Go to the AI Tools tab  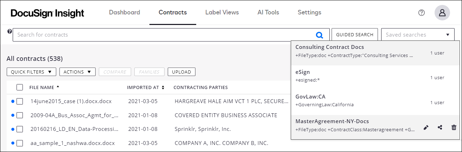[268, 13]
